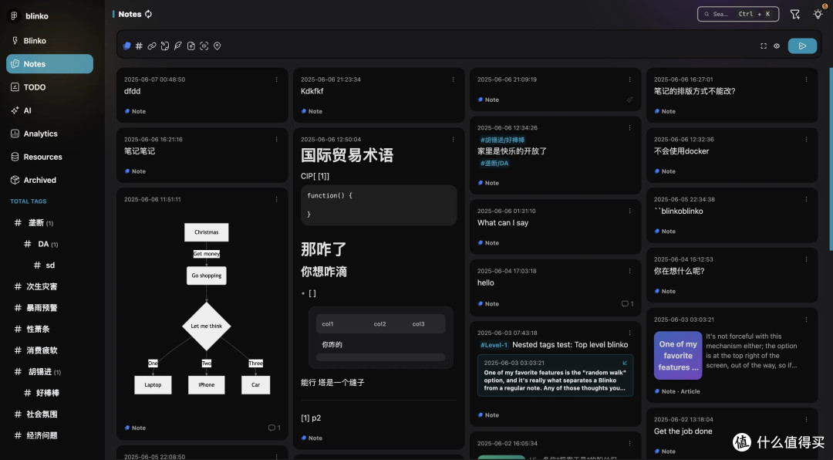
Task: Click the upload file icon in editor toolbar
Action: tap(191, 46)
